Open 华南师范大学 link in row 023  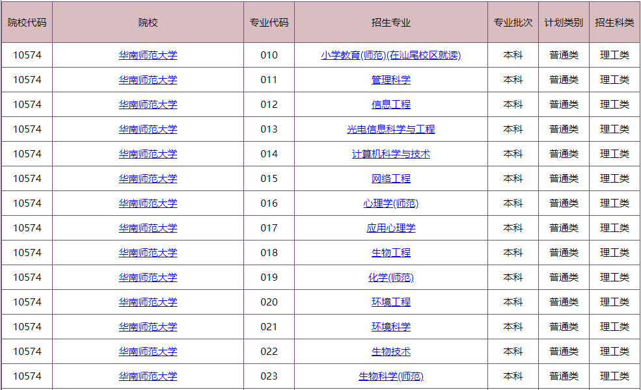click(x=148, y=376)
